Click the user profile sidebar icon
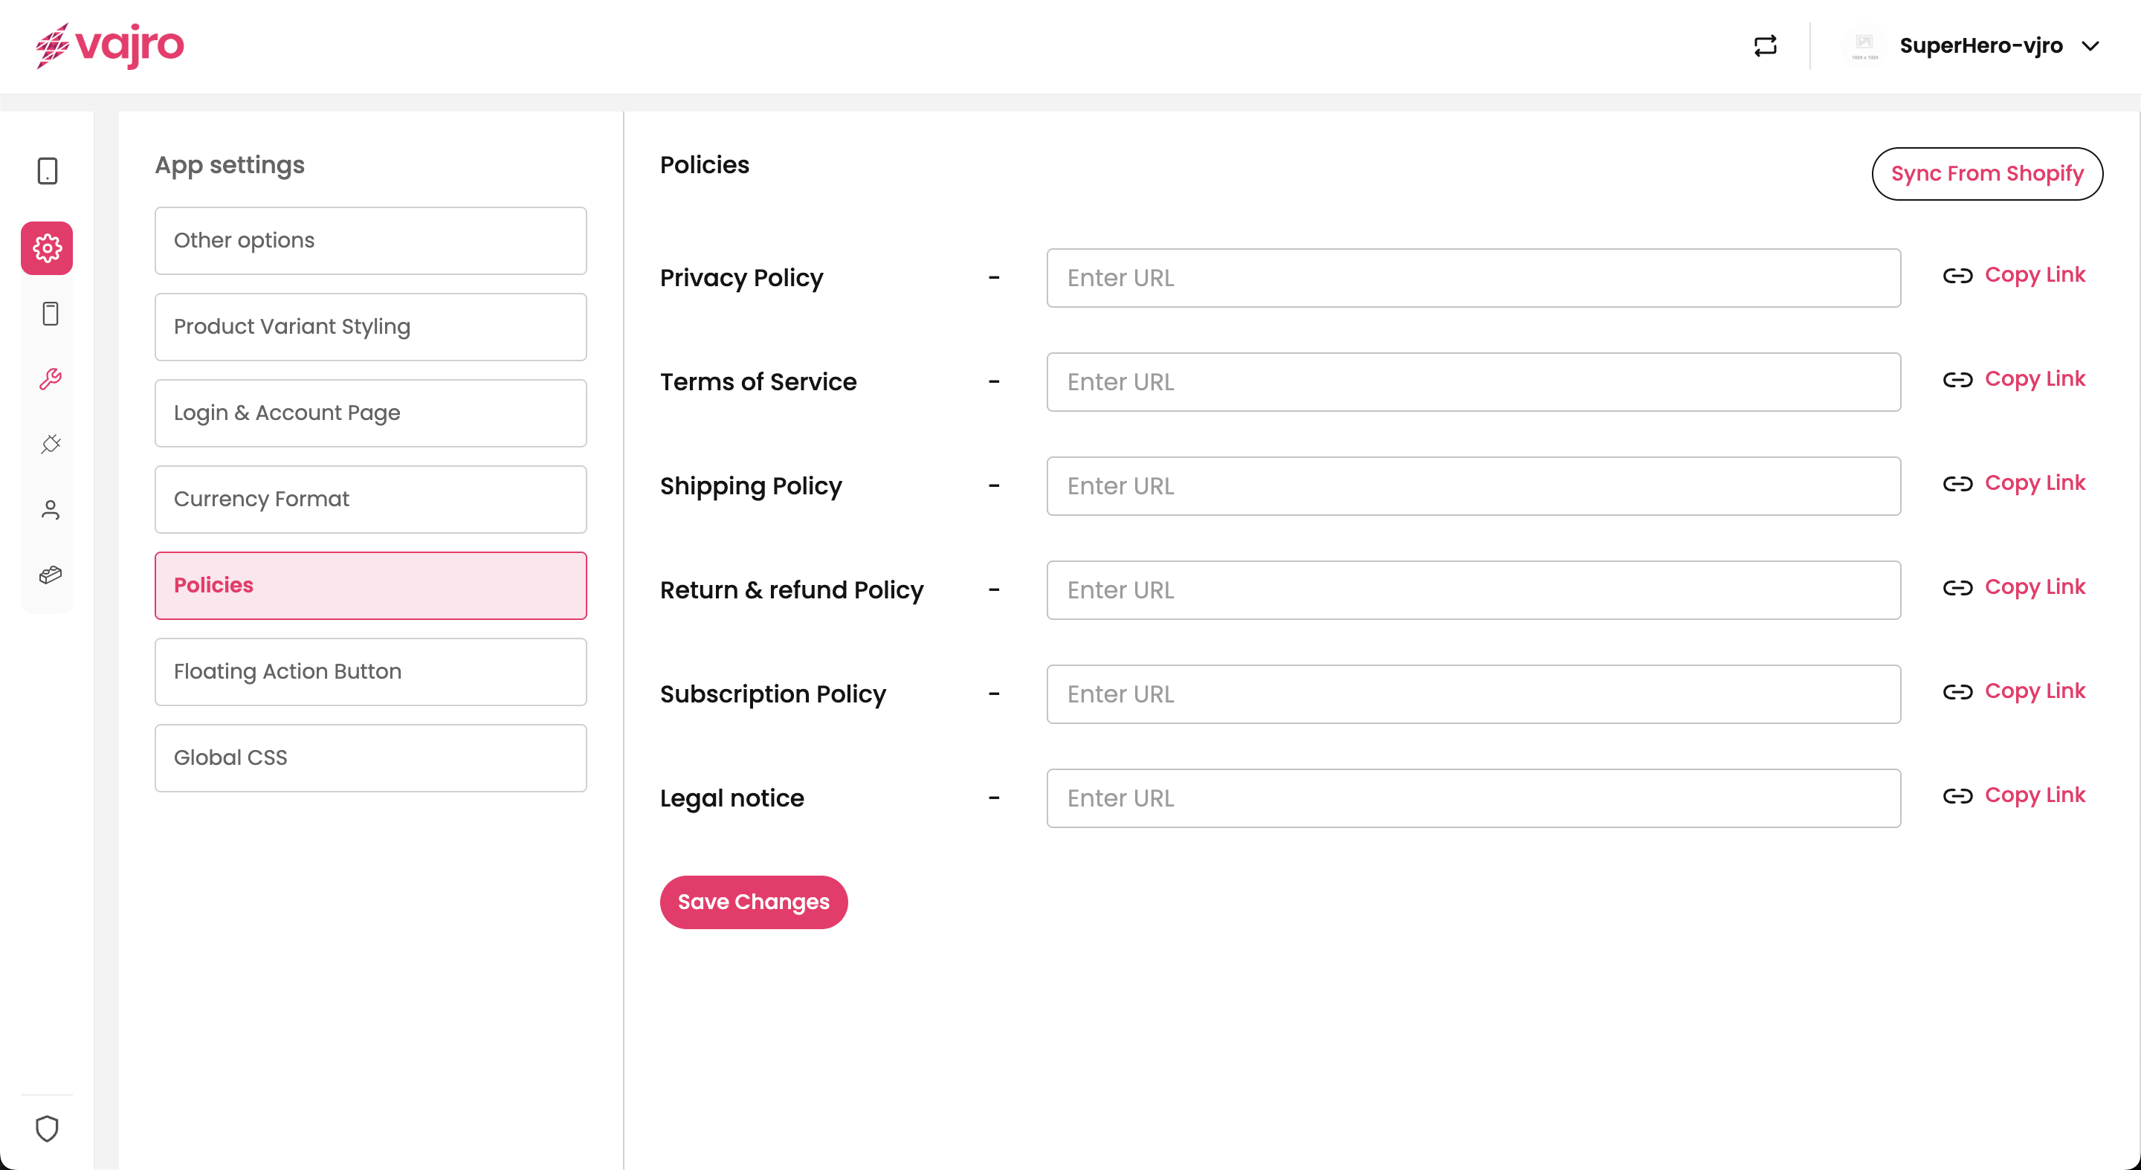This screenshot has height=1170, width=2141. [x=50, y=509]
